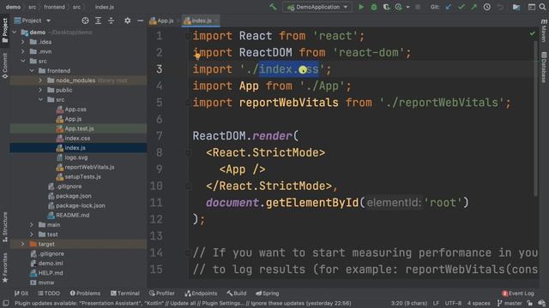The image size is (549, 308).
Task: Open Structure tool window on left strip
Action: click(5, 227)
